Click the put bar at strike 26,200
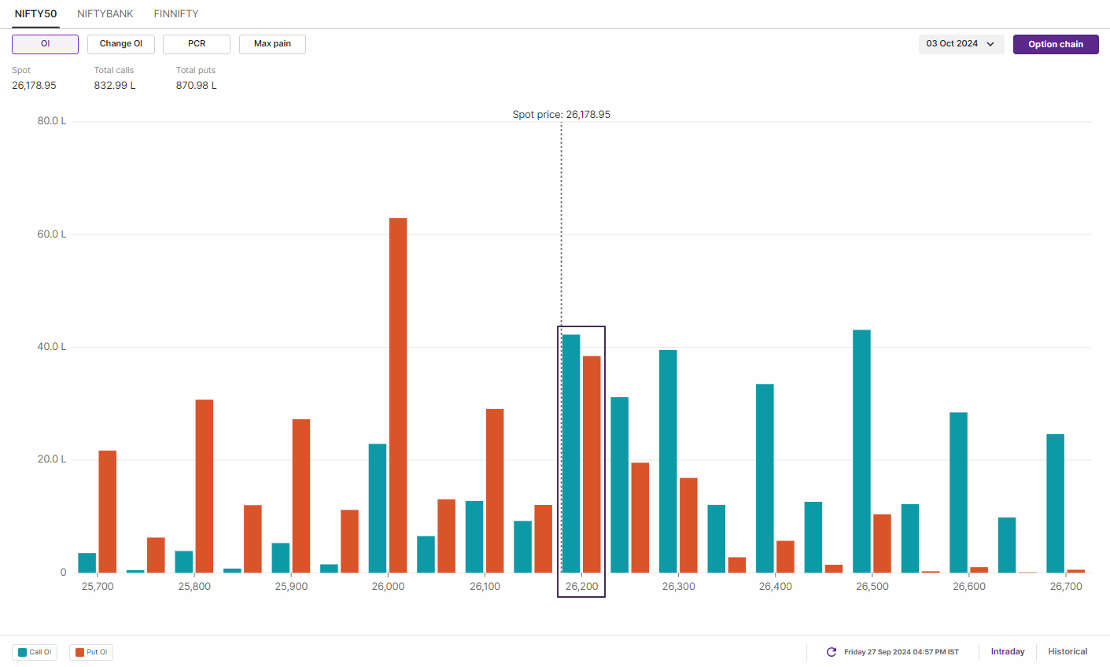Viewport: 1110px width, 667px height. coord(592,464)
